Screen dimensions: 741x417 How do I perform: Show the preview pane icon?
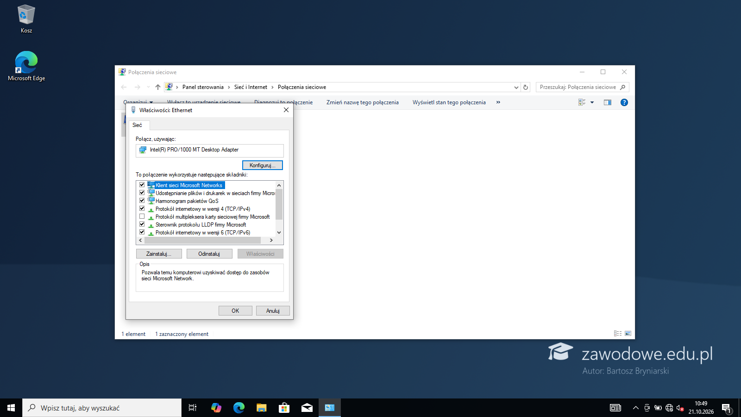(x=608, y=102)
